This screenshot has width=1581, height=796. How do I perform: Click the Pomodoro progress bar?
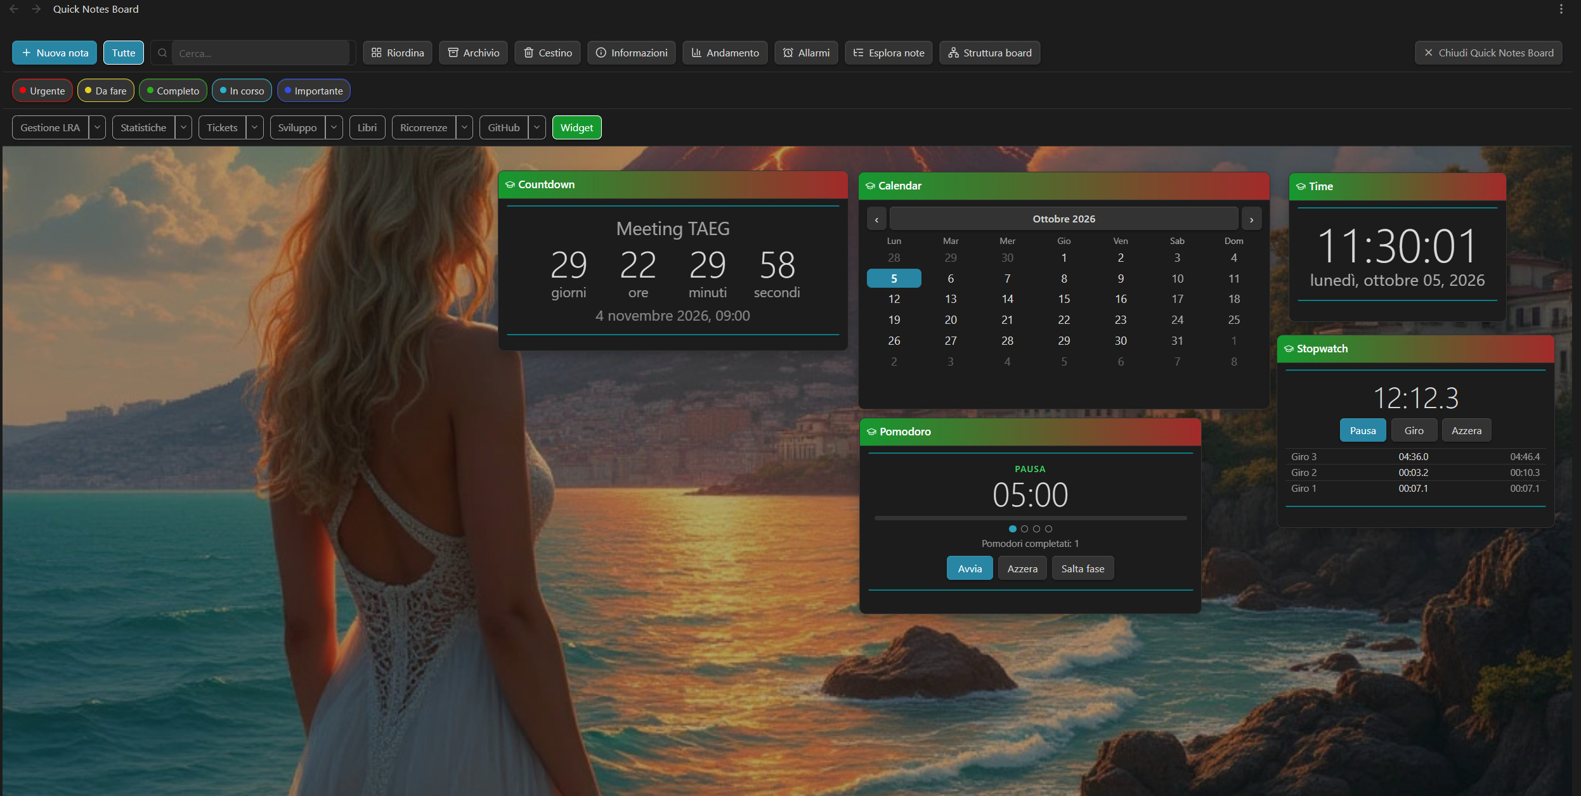tap(1031, 518)
